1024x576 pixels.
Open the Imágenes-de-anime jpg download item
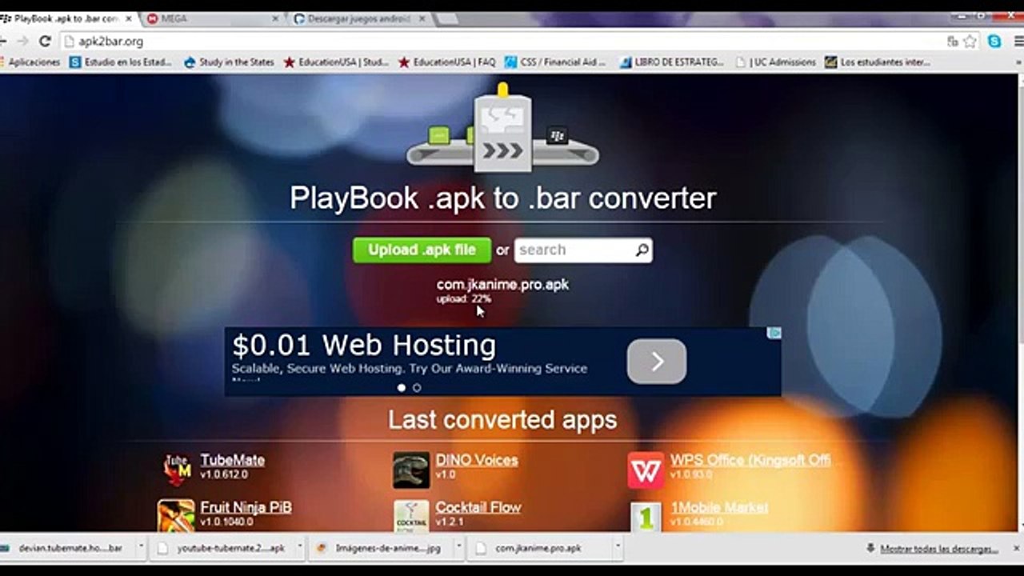[381, 548]
